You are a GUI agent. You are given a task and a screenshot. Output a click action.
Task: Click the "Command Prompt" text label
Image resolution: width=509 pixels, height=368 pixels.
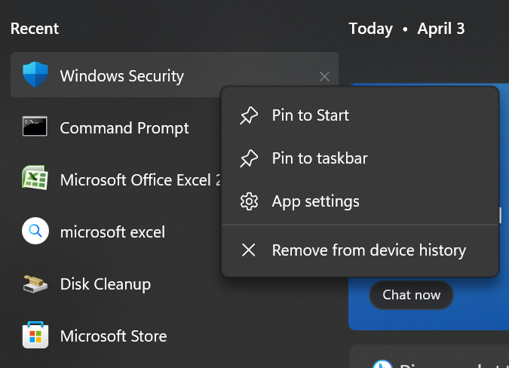124,127
